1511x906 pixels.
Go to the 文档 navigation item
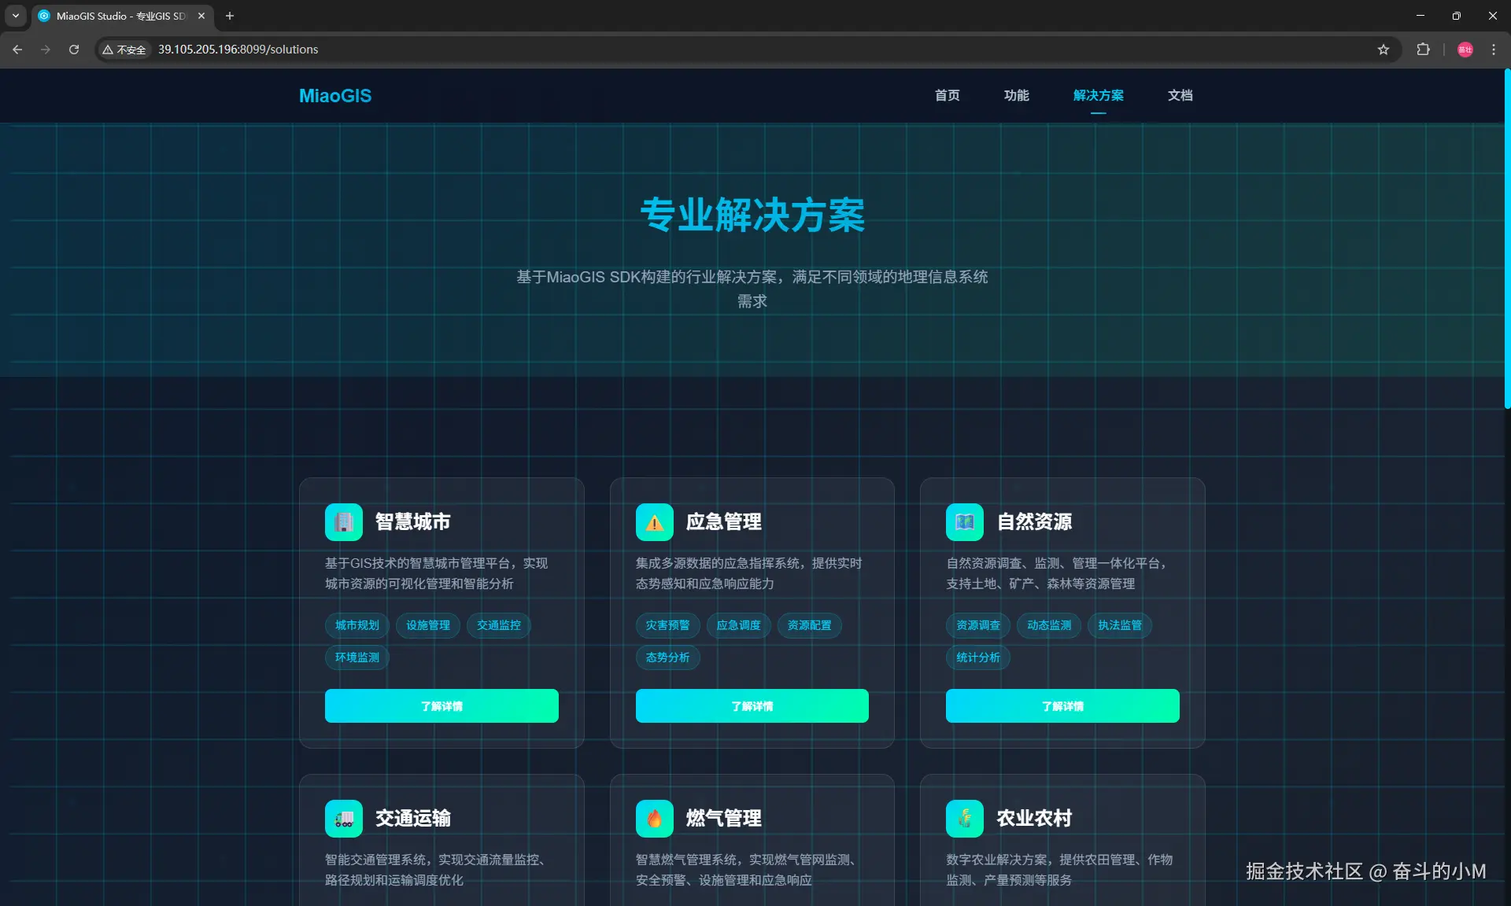pos(1180,95)
